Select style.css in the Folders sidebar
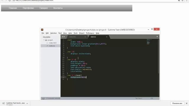Image resolution: width=189 pixels, height=106 pixels. point(52,46)
